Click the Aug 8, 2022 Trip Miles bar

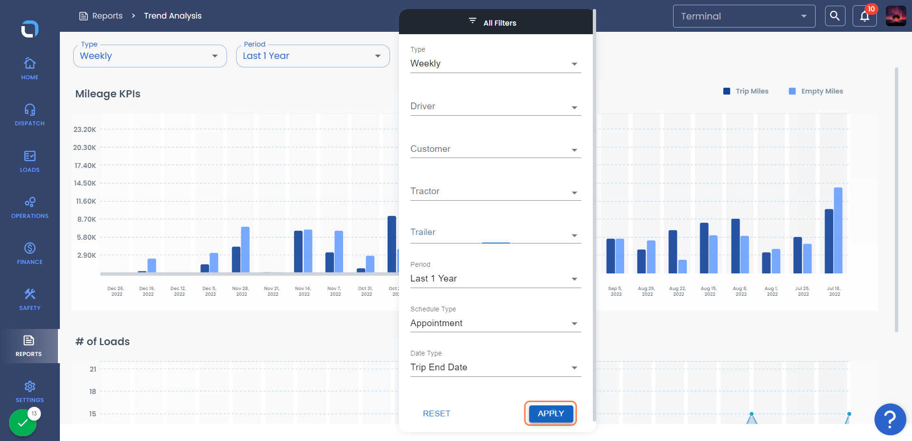coord(736,246)
